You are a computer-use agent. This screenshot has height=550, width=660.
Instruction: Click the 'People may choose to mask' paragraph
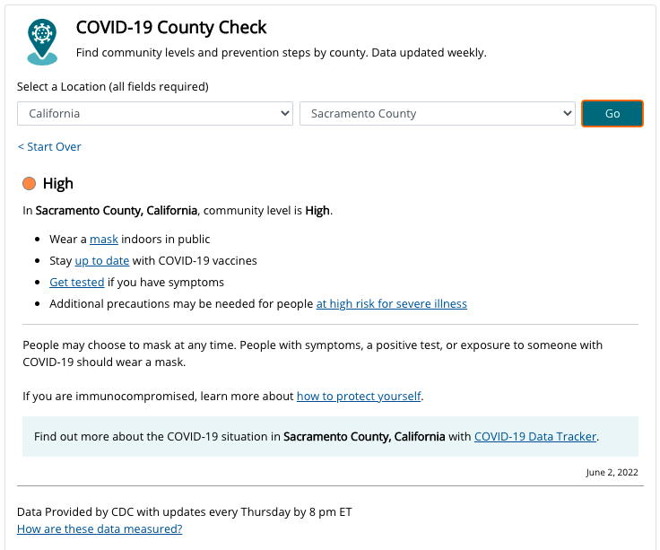[x=312, y=354]
